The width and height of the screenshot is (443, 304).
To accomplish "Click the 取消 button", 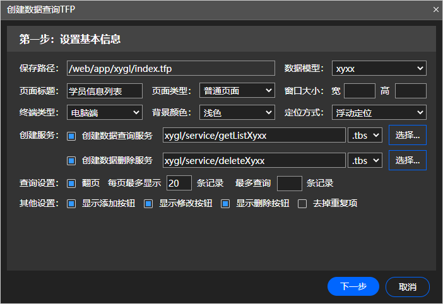I will [408, 286].
